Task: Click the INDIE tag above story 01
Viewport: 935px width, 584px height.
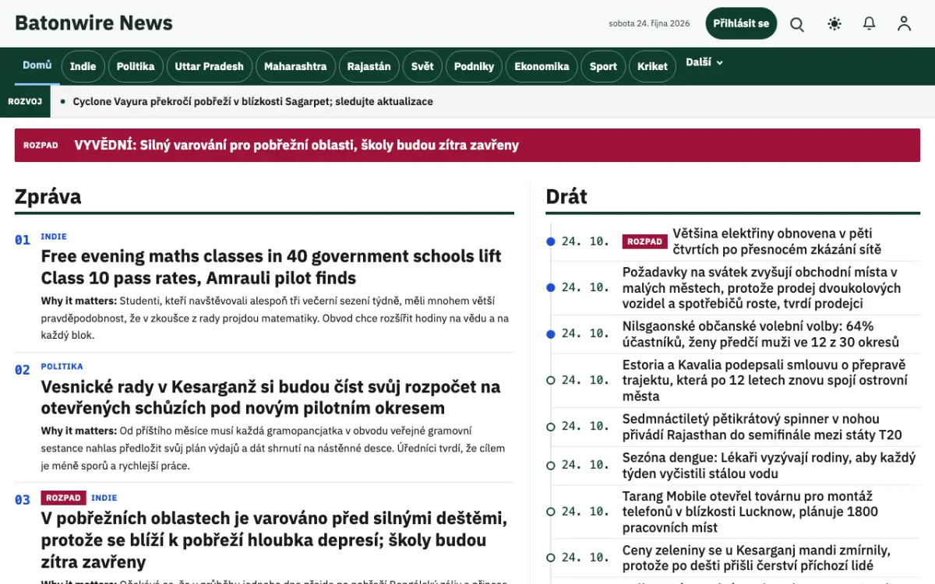Action: point(54,237)
